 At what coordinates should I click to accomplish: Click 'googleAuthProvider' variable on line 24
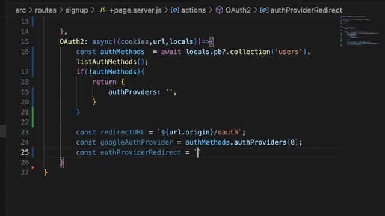pyautogui.click(x=137, y=142)
